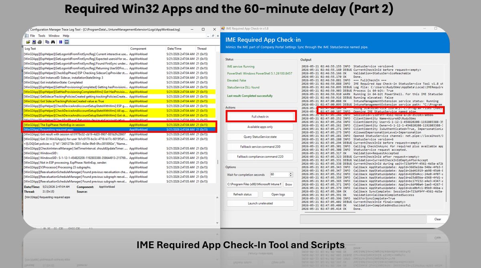
Task: Toggle the Show details pane icon in CMTrace
Action: 67,42
